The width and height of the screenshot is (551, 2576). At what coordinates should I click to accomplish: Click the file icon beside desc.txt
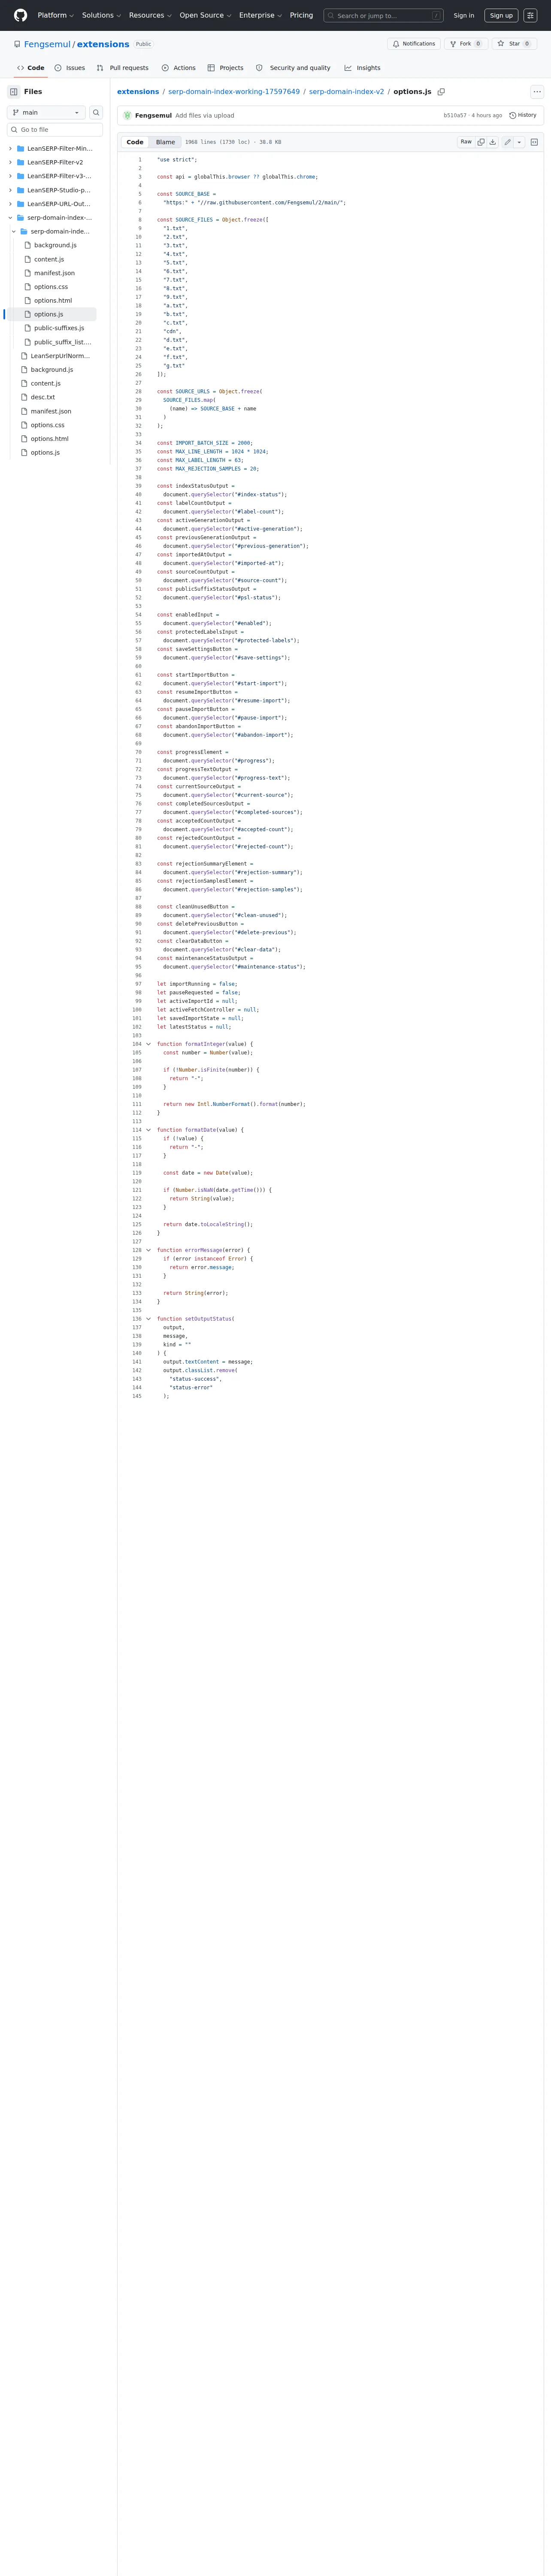coord(24,397)
